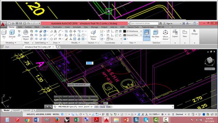Choose the Undo option in command line

108,107
